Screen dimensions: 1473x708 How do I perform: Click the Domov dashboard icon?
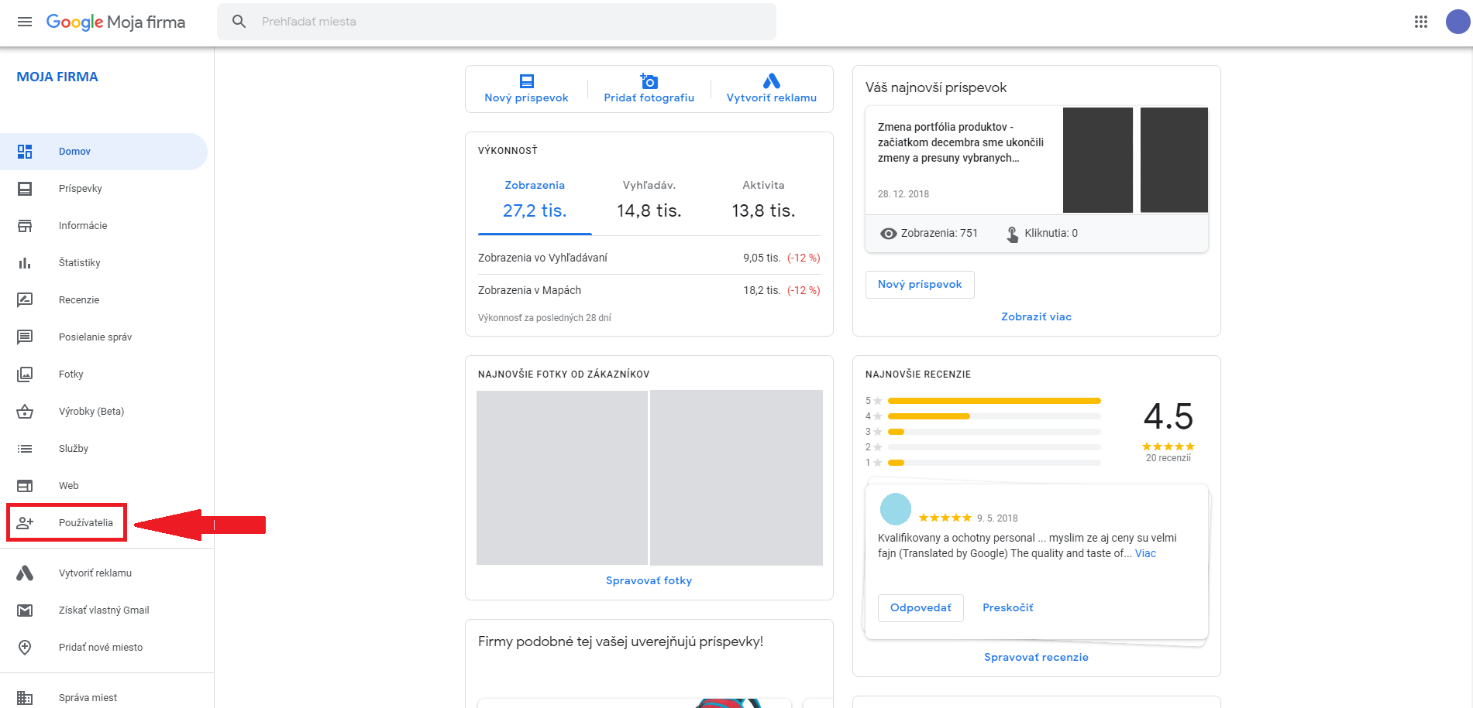tap(25, 152)
